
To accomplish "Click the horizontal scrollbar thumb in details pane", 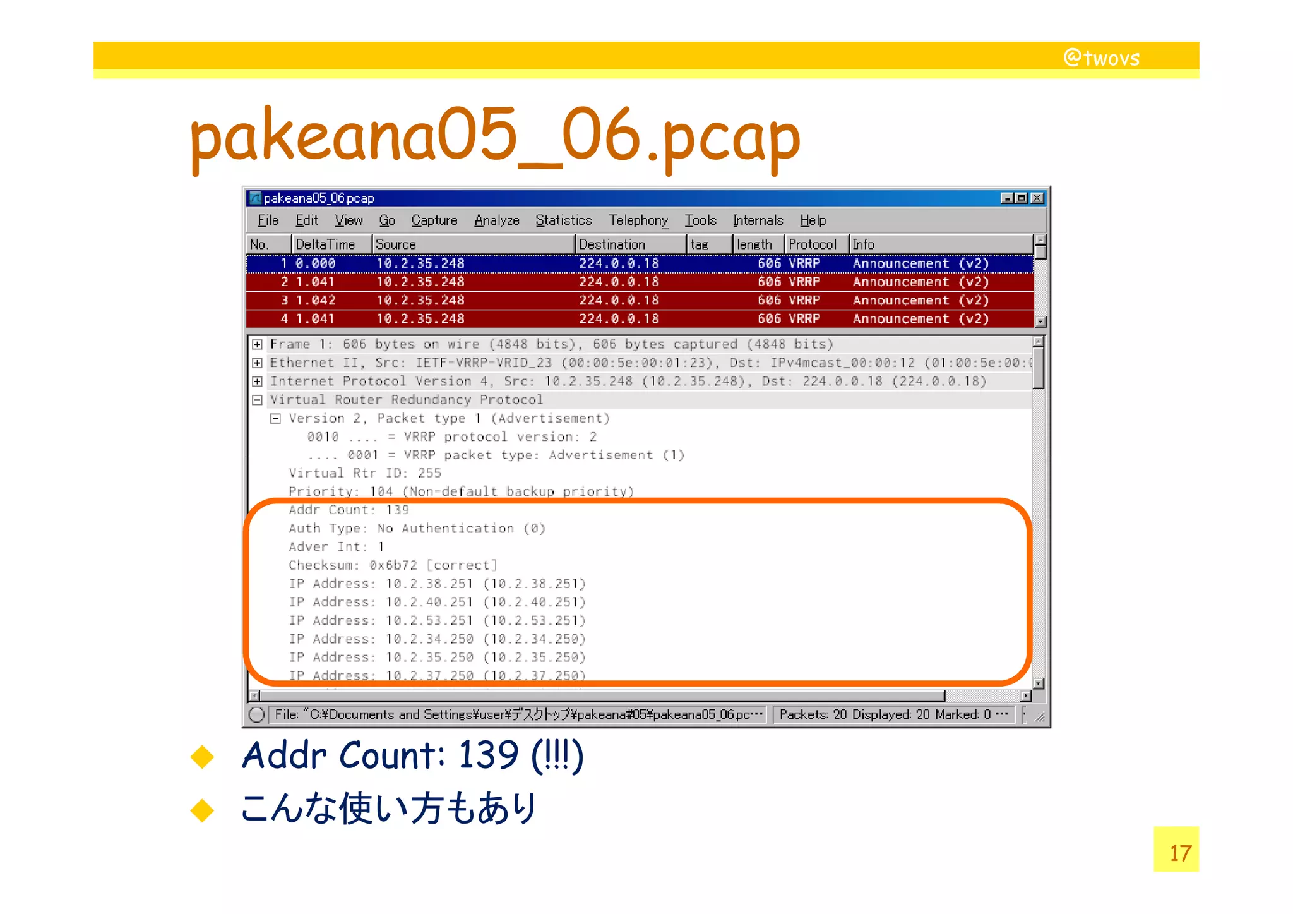I will (x=602, y=696).
